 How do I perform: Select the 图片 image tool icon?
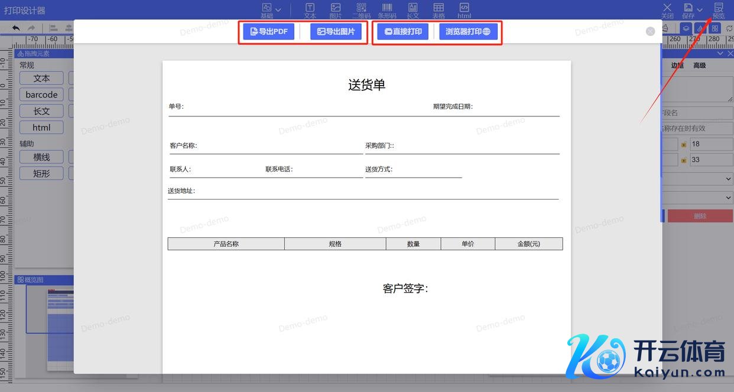tap(336, 10)
